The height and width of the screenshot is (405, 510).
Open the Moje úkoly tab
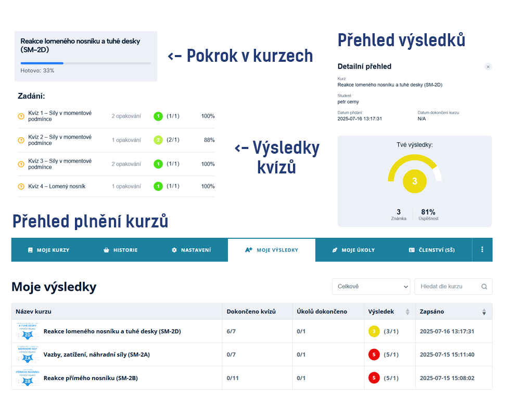(x=353, y=250)
